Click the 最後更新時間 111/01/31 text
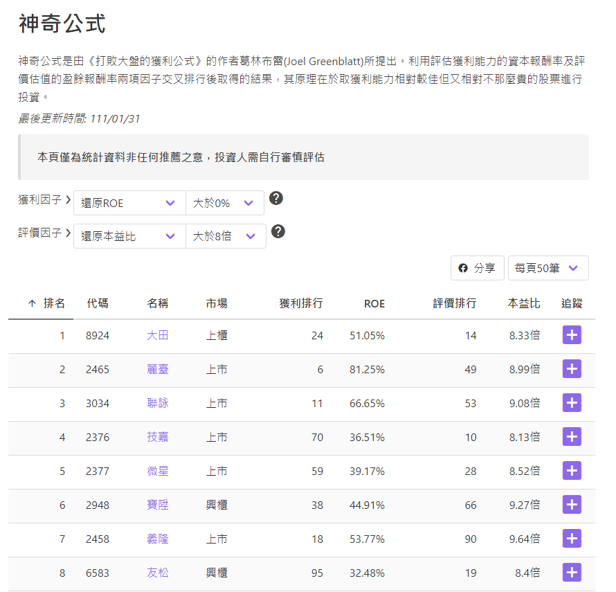This screenshot has width=616, height=592. 79,118
